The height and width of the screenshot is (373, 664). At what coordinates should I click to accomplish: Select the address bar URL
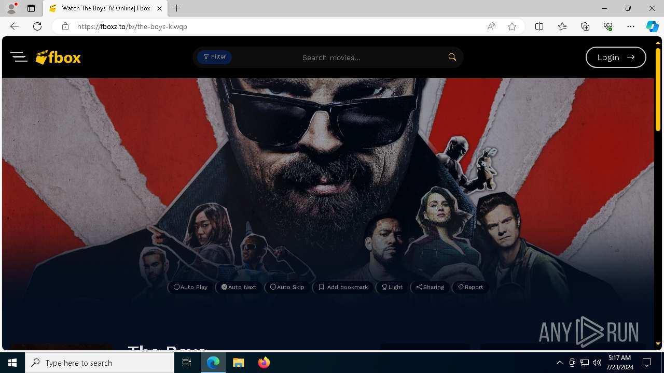pos(132,26)
